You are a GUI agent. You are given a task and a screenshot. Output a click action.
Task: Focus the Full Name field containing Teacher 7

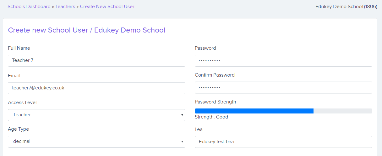click(96, 61)
